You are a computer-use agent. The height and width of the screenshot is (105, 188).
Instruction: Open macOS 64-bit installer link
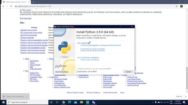coord(29,35)
